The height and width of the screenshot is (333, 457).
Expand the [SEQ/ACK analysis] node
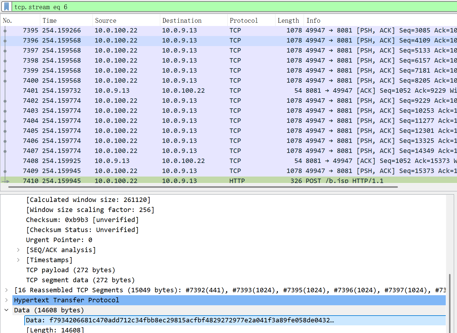point(18,250)
